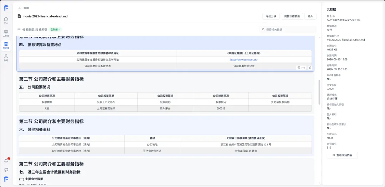
Task: Click the chunk size value 1000
Action: 329,138
